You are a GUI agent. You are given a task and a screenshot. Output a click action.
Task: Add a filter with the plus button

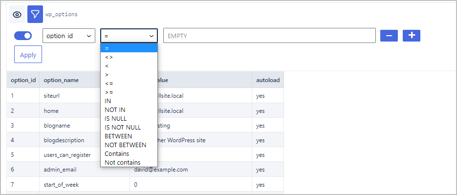411,36
